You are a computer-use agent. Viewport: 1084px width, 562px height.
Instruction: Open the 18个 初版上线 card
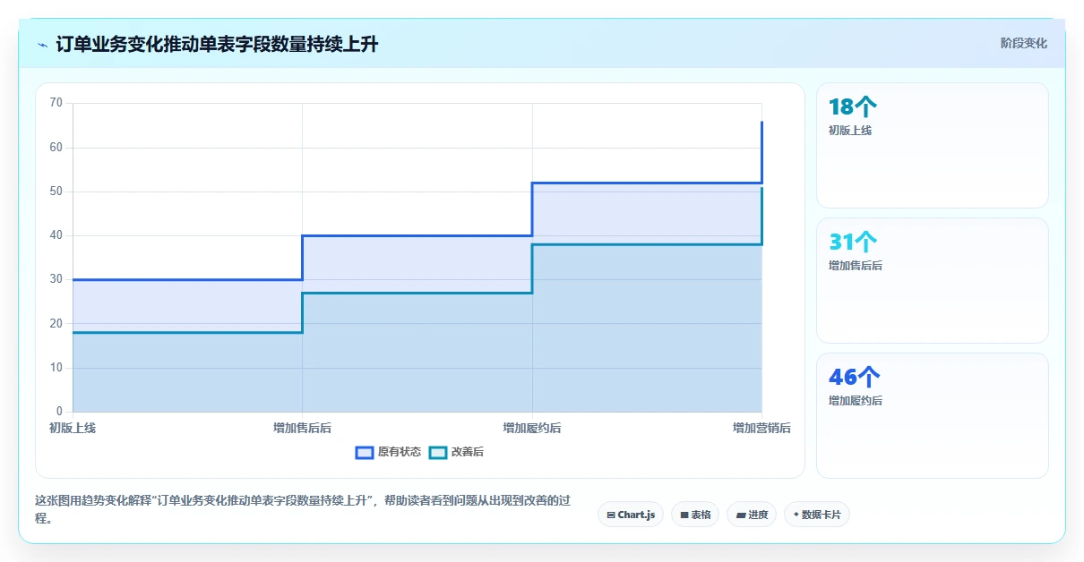(932, 145)
